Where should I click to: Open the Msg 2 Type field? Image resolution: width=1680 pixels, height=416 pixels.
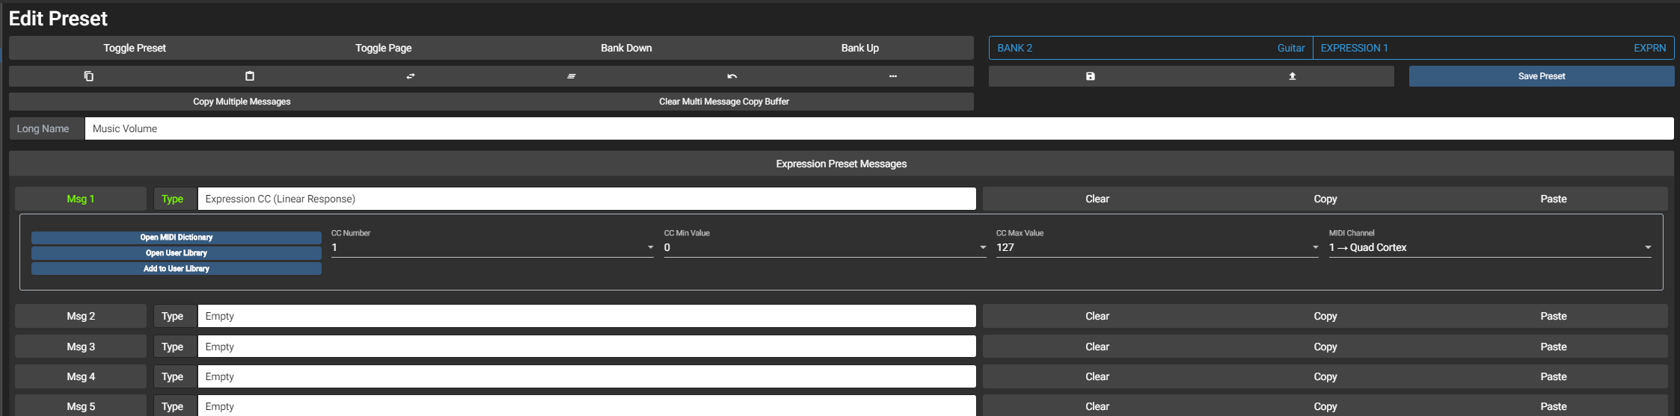(586, 316)
